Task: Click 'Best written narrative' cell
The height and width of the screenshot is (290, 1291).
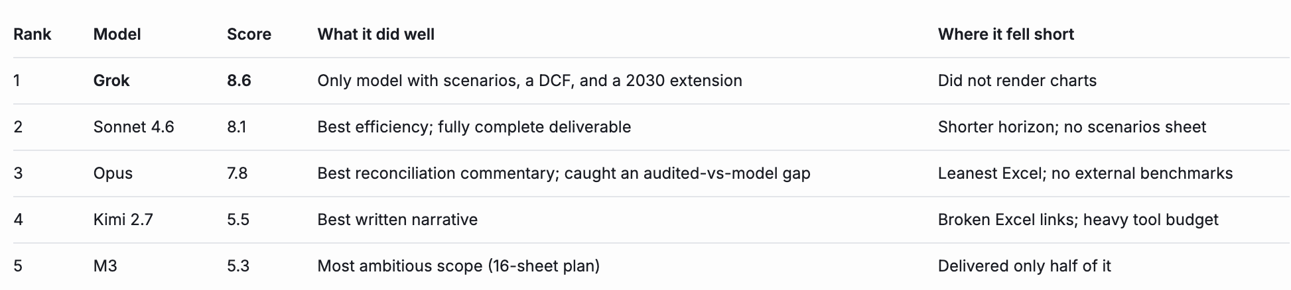Action: pyautogui.click(x=397, y=220)
